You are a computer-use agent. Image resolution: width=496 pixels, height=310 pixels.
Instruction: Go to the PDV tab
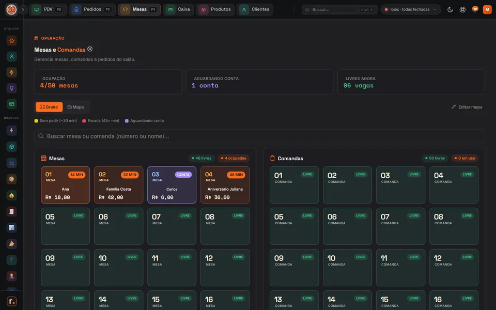click(48, 9)
